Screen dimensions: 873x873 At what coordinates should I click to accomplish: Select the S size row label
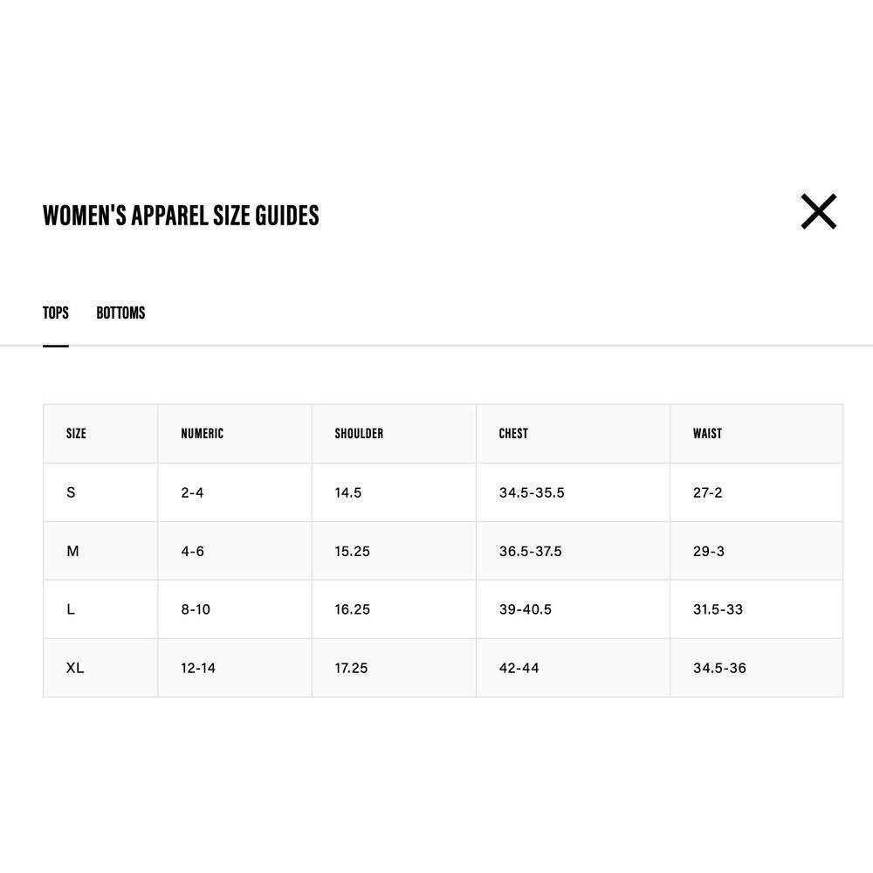click(x=71, y=492)
